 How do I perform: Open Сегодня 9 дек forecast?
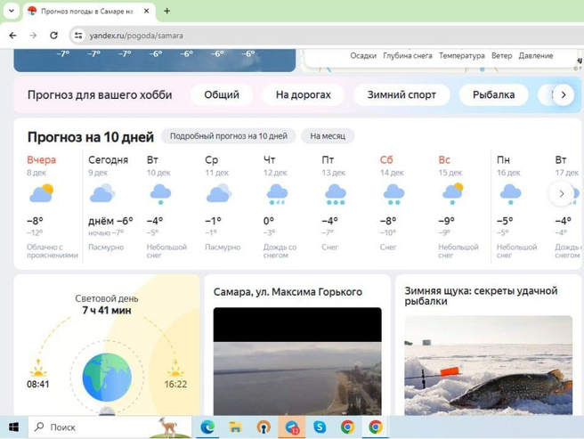[111, 207]
